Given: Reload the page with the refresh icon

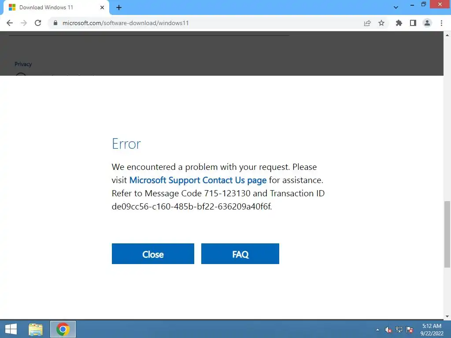Looking at the screenshot, I should click(38, 23).
